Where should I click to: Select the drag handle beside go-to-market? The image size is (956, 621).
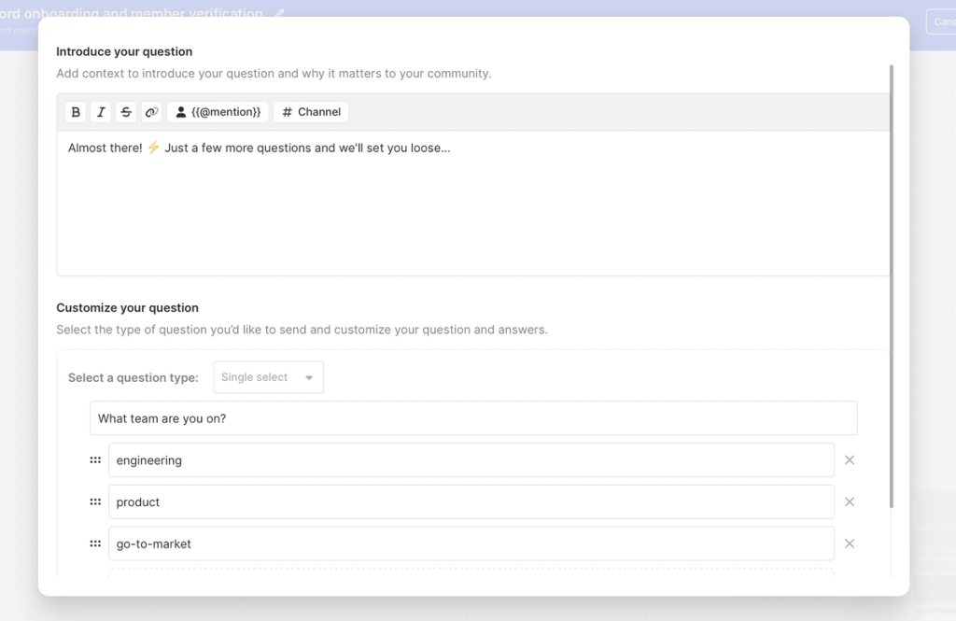tap(94, 543)
